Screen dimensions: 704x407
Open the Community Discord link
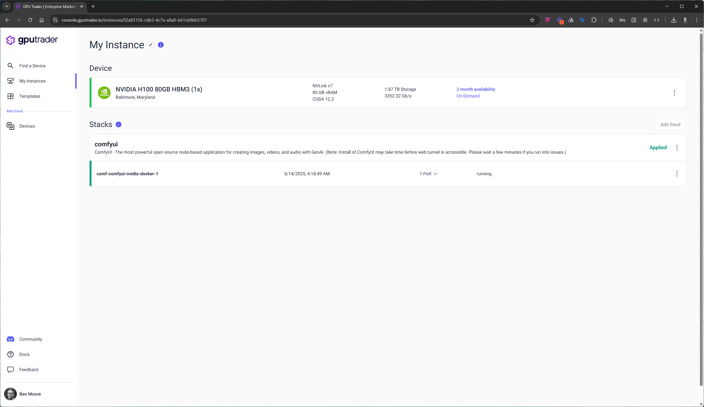pyautogui.click(x=30, y=339)
